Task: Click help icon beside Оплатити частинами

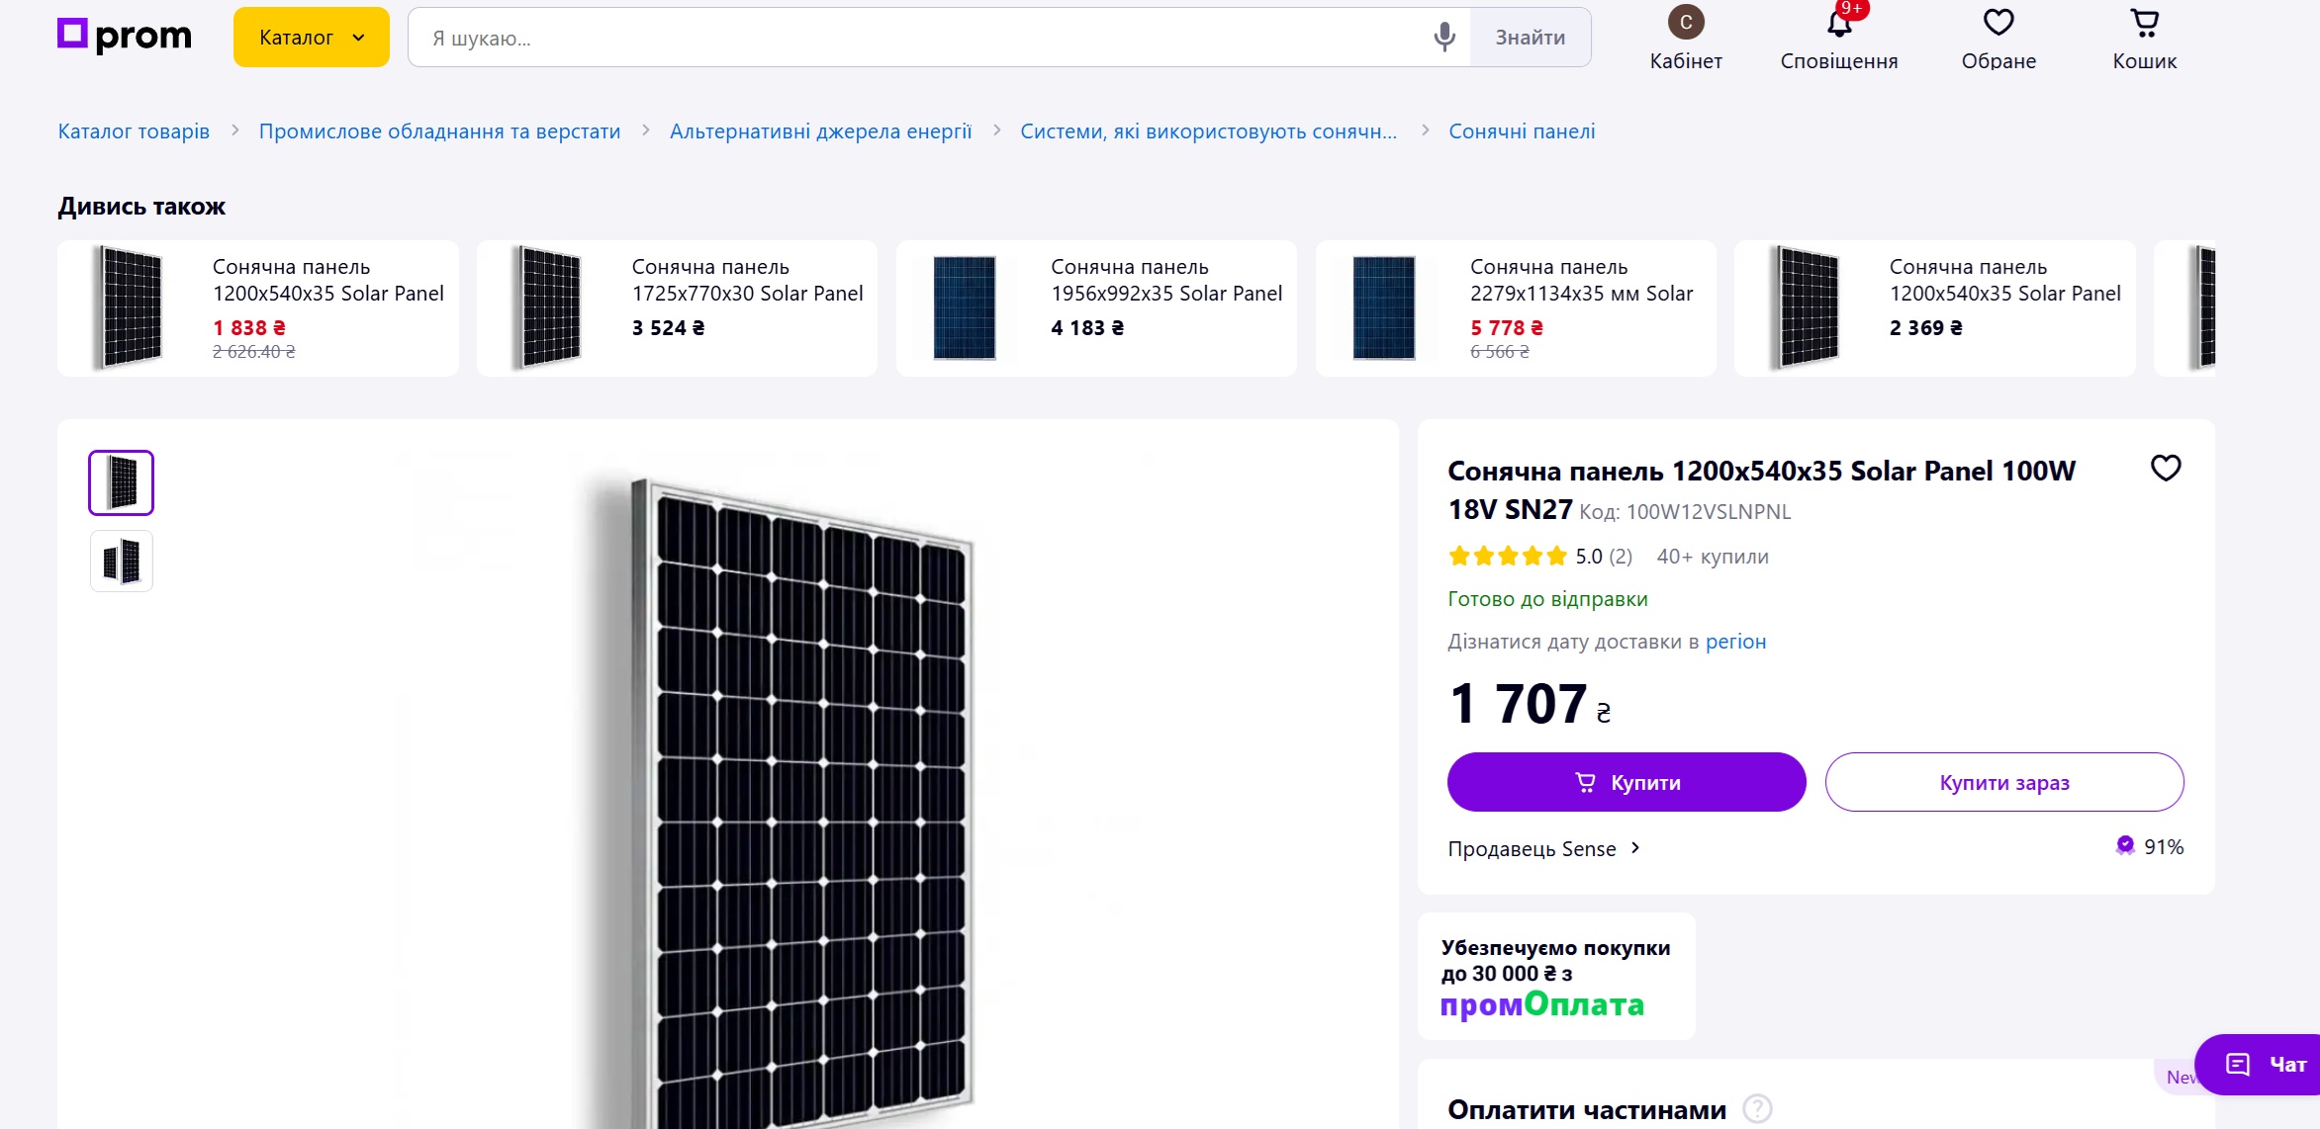Action: pyautogui.click(x=1757, y=1109)
